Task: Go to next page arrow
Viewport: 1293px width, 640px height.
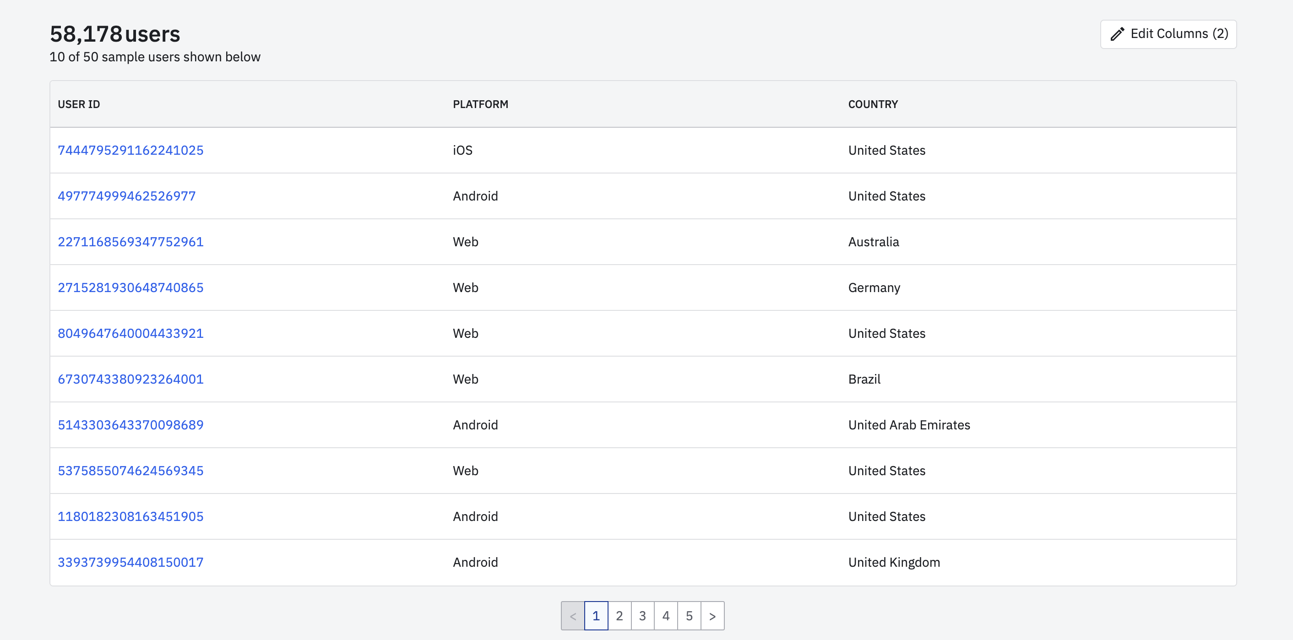Action: (712, 616)
